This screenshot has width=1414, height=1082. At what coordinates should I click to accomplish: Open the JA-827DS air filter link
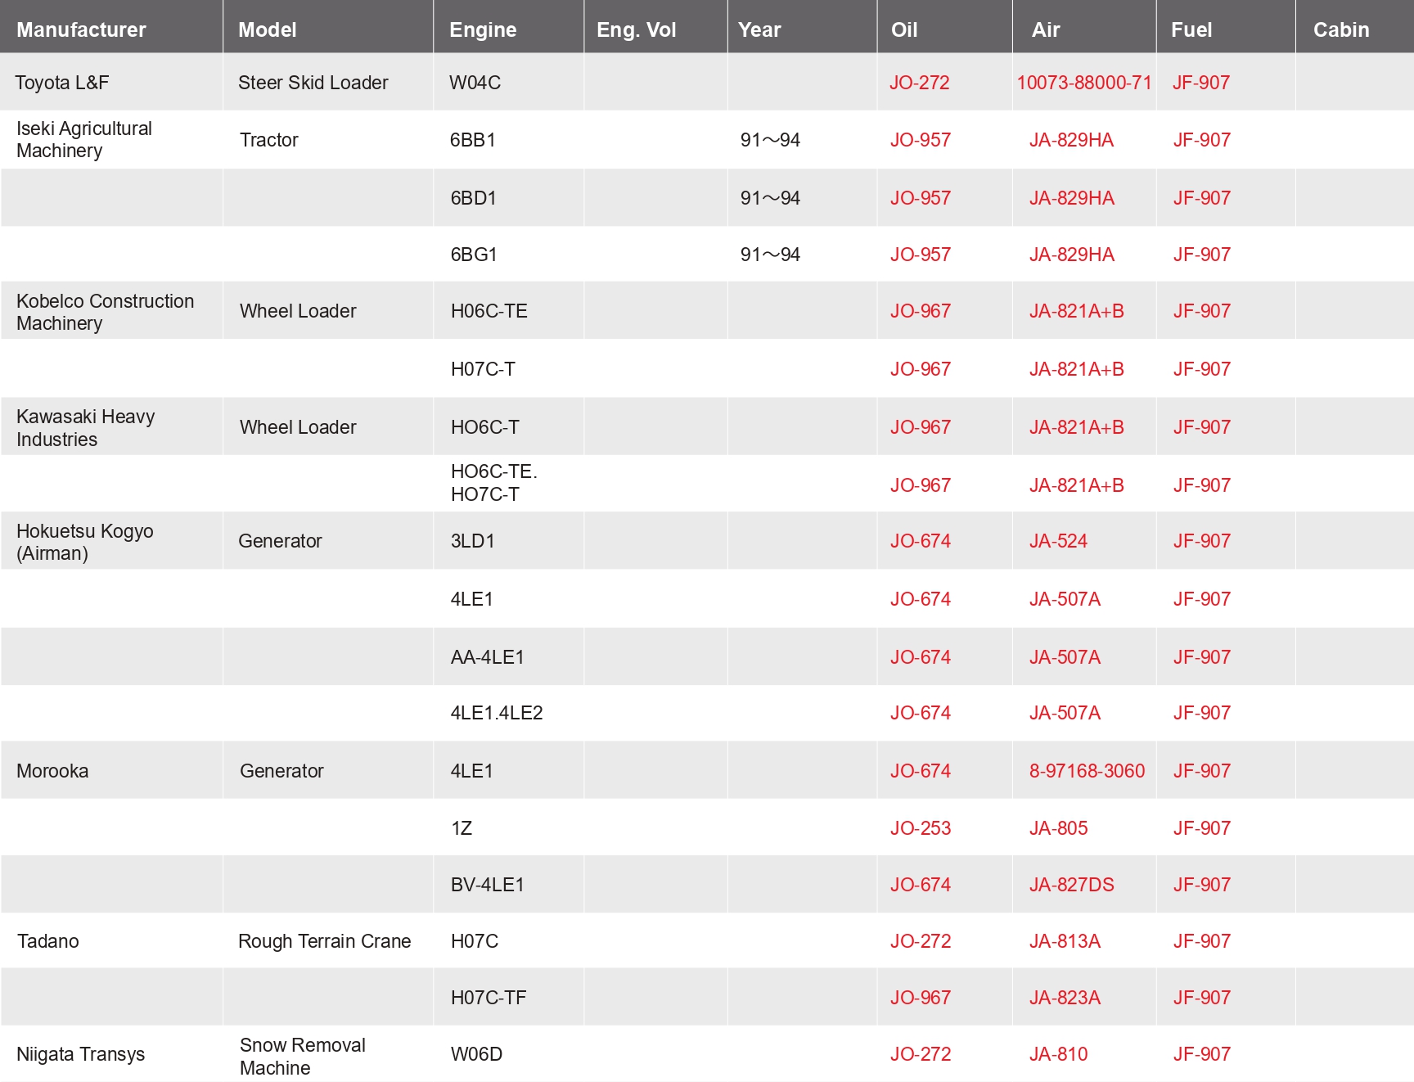click(x=1071, y=885)
